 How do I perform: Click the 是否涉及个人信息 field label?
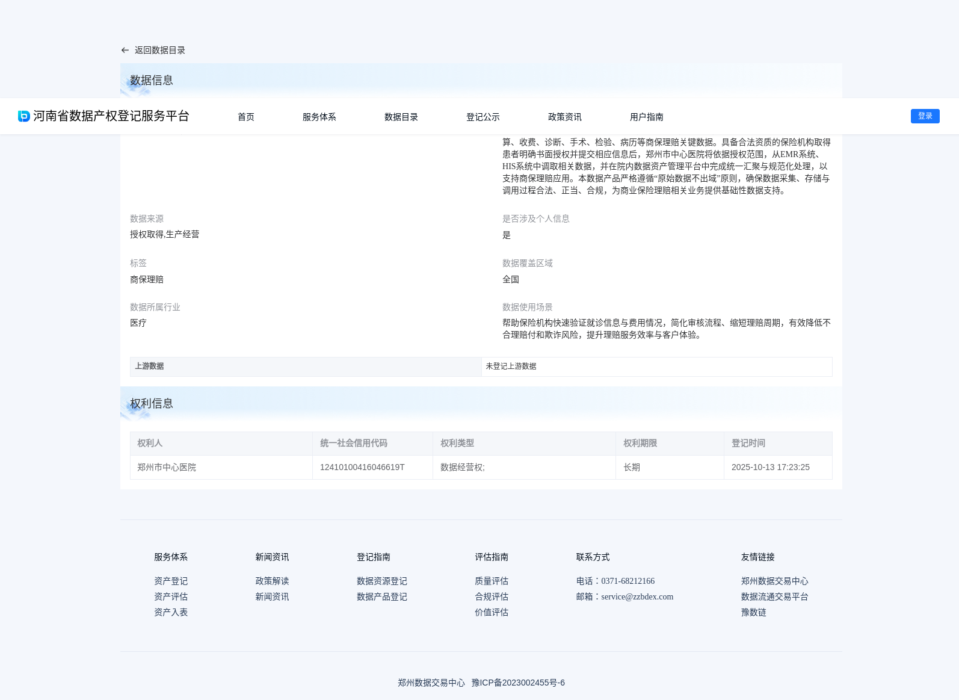(x=536, y=218)
